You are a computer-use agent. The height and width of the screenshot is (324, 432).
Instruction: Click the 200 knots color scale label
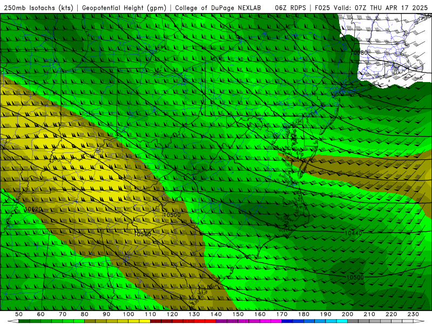348,314
